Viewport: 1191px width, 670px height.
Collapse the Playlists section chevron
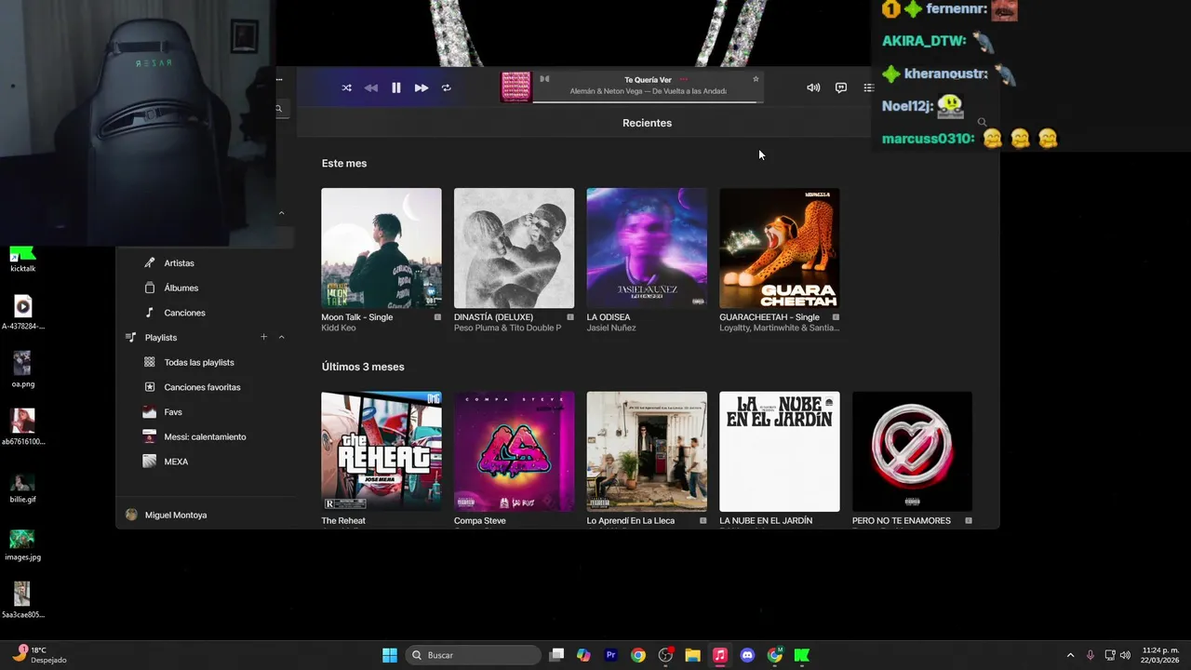point(281,337)
